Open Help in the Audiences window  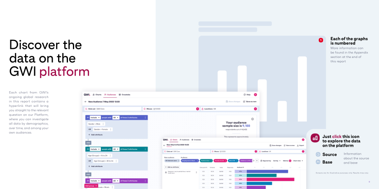pyautogui.click(x=247, y=95)
